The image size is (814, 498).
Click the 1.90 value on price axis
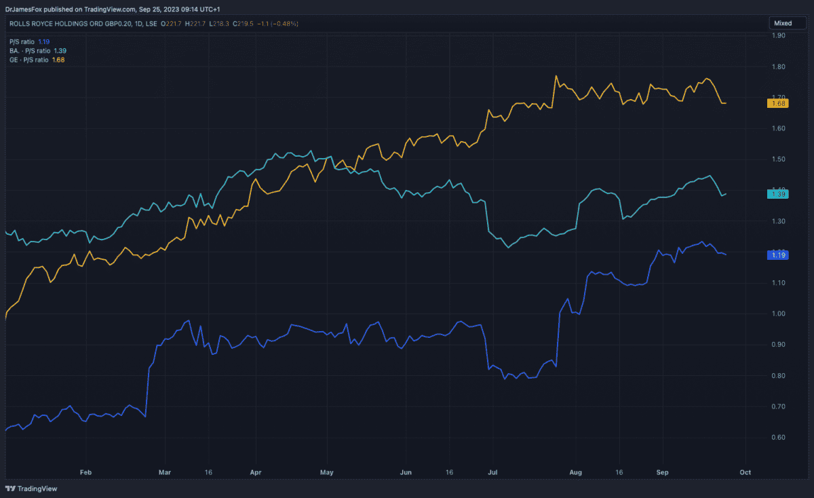[778, 35]
